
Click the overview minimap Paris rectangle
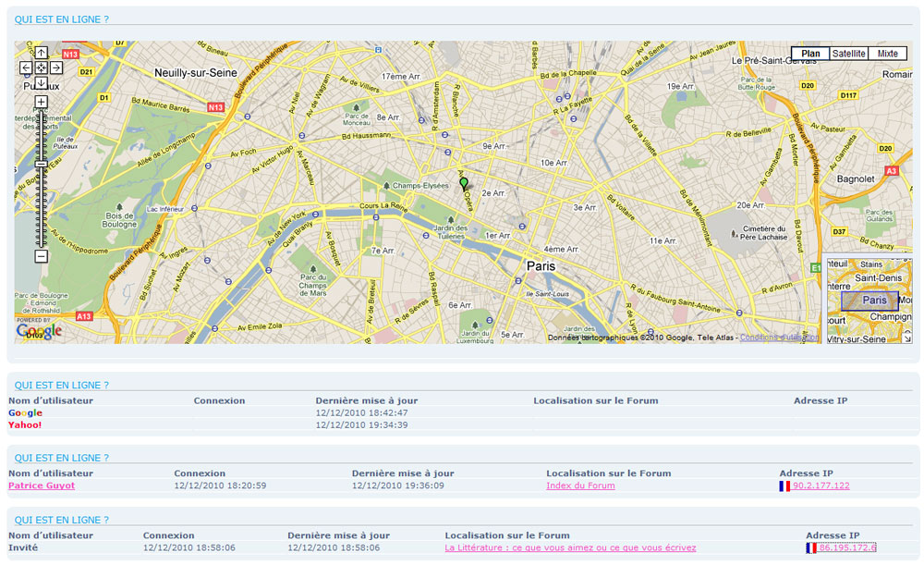pos(869,301)
